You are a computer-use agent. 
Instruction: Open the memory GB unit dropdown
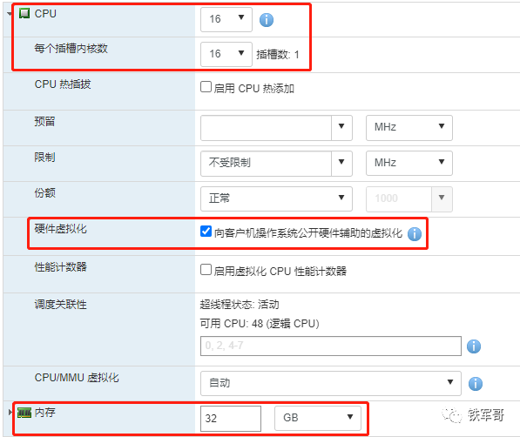[318, 418]
